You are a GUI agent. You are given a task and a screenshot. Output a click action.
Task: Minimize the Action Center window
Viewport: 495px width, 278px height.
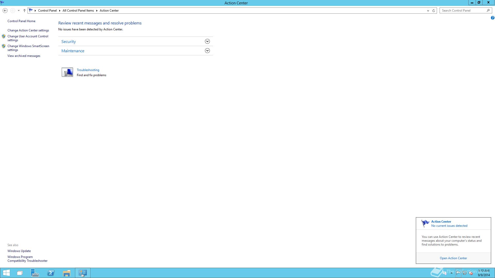[472, 3]
